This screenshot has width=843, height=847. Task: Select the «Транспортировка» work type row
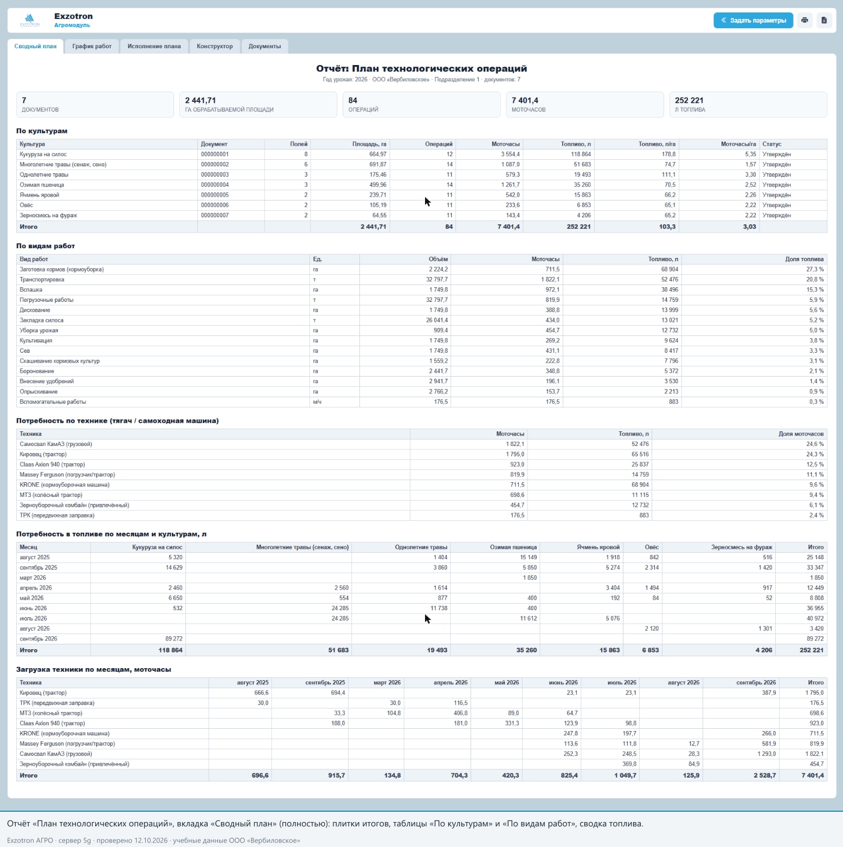[x=422, y=280]
